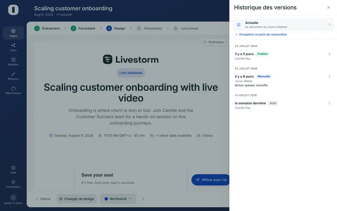This screenshot has width=337, height=211.
Task: Click the app logo icon in the sidebar
Action: coord(13,10)
